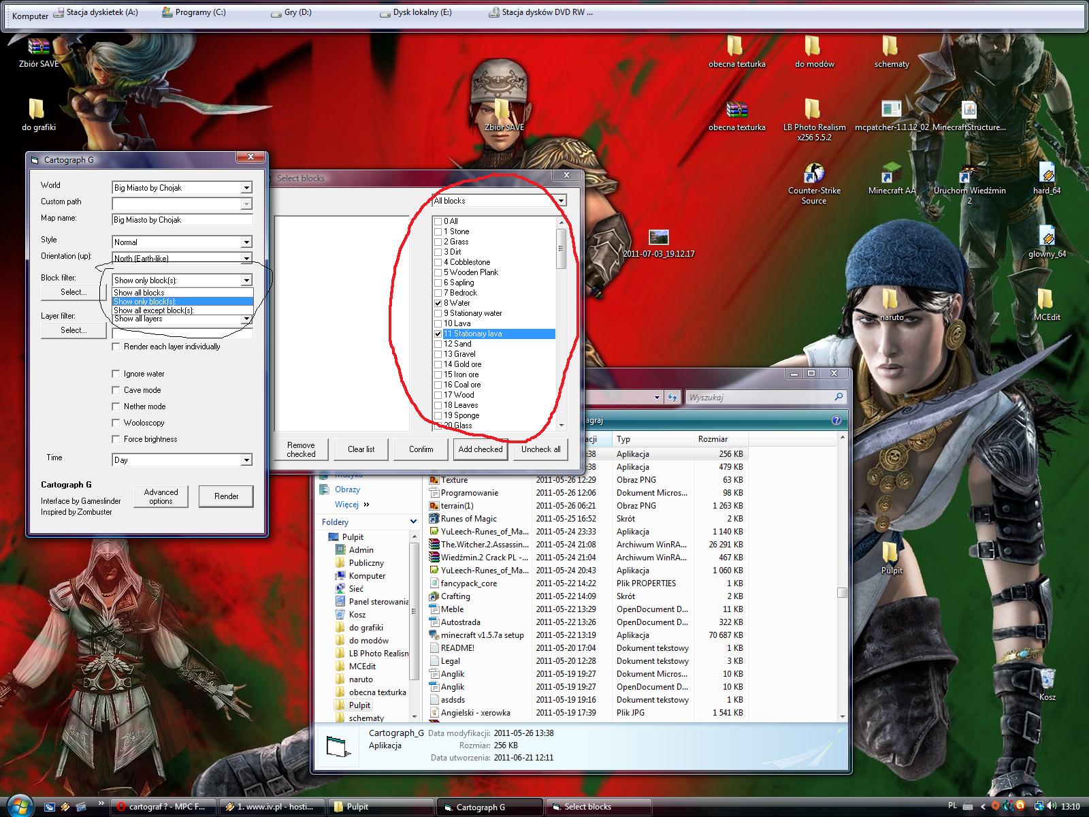
Task: Click the block list vertical scrollbar thumb
Action: 562,249
